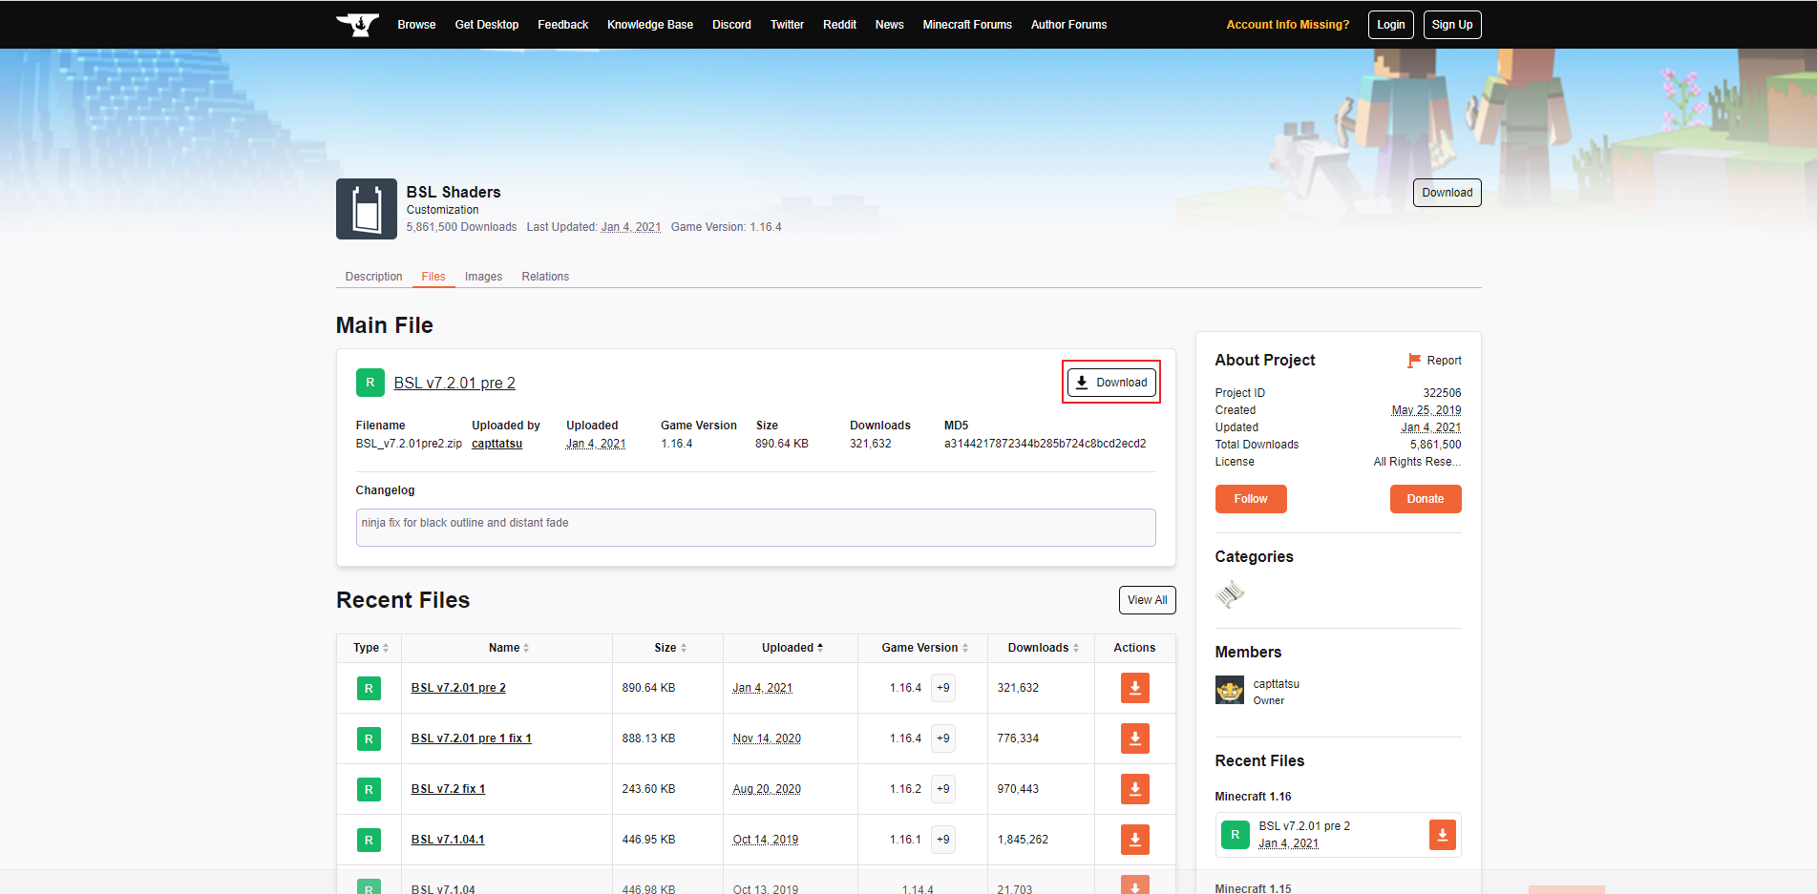Click the Report flag icon

(x=1414, y=361)
